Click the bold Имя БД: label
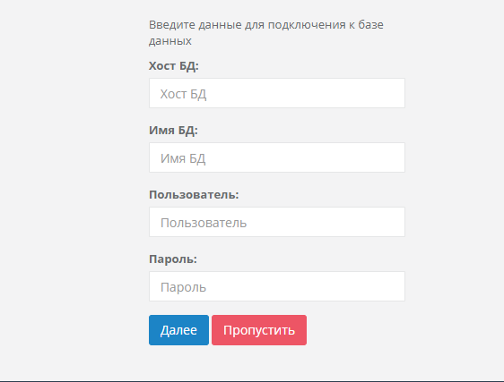The image size is (504, 382). [173, 131]
